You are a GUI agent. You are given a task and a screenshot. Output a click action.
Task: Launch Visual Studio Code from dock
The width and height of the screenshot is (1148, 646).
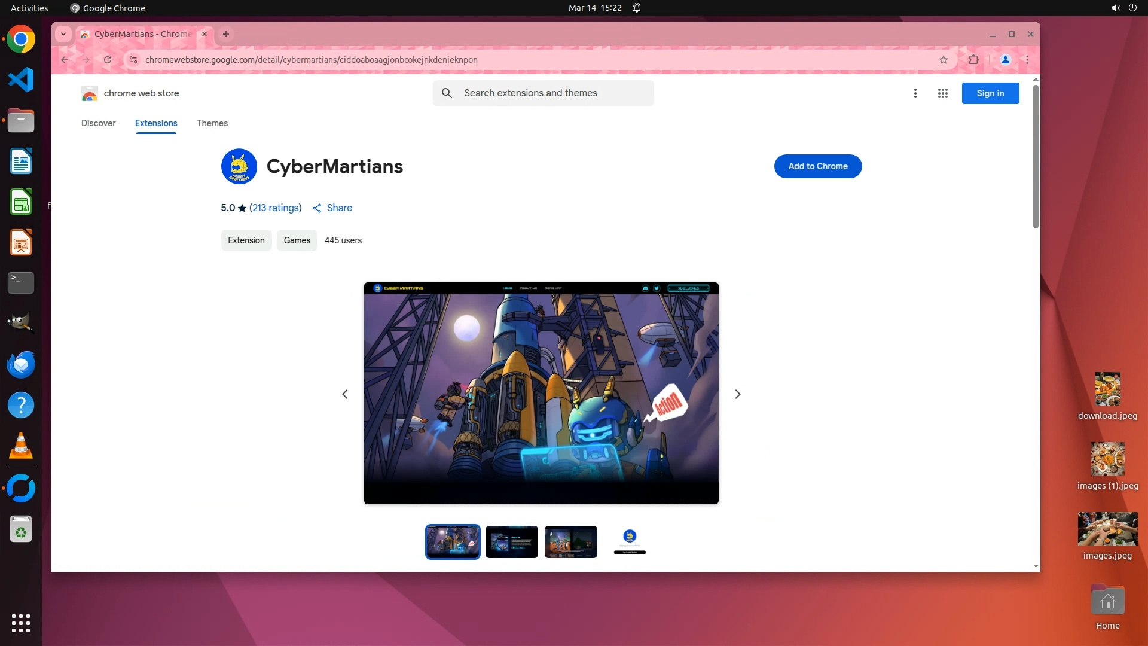point(21,80)
